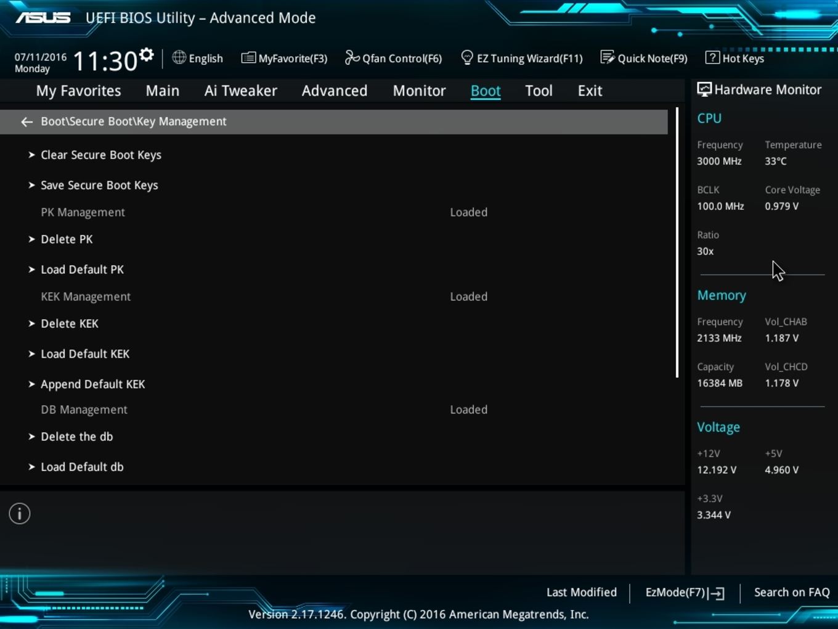
Task: Click the KEK Management Loaded value
Action: (468, 297)
